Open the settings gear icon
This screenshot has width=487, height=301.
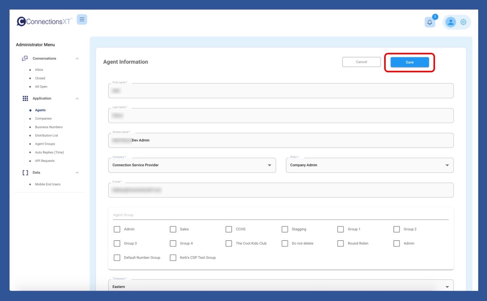click(463, 22)
